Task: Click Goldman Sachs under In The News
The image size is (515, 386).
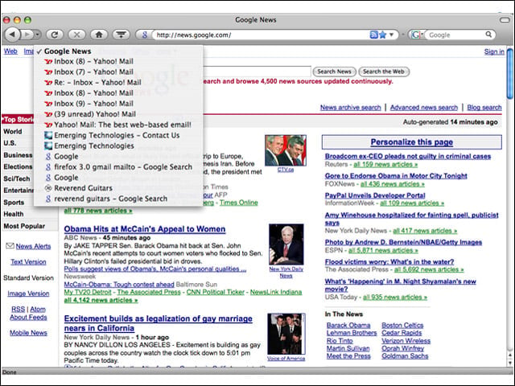Action: coord(405,355)
